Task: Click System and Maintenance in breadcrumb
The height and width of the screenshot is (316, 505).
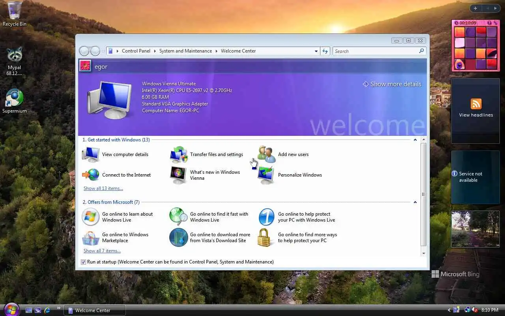Action: [x=185, y=51]
